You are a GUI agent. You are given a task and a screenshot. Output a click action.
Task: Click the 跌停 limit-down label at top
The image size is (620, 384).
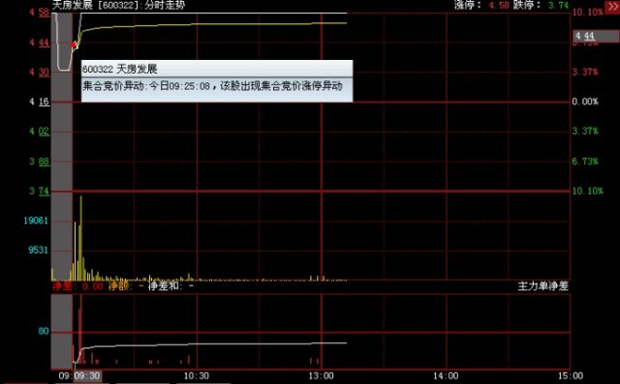click(527, 5)
